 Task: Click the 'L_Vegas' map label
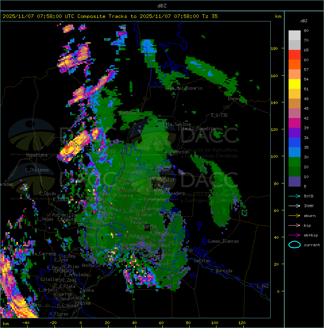tap(45, 219)
